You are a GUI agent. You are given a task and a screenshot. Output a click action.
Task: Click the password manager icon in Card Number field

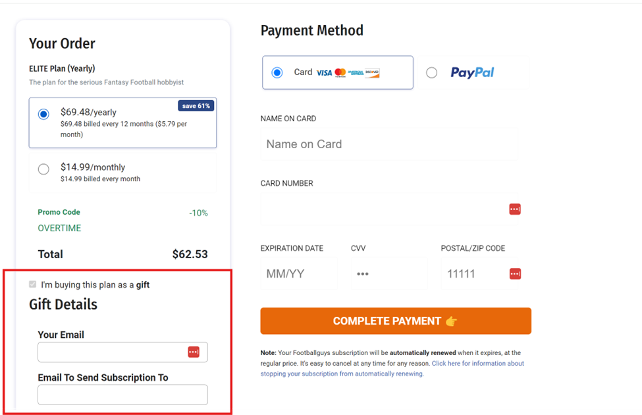point(515,209)
